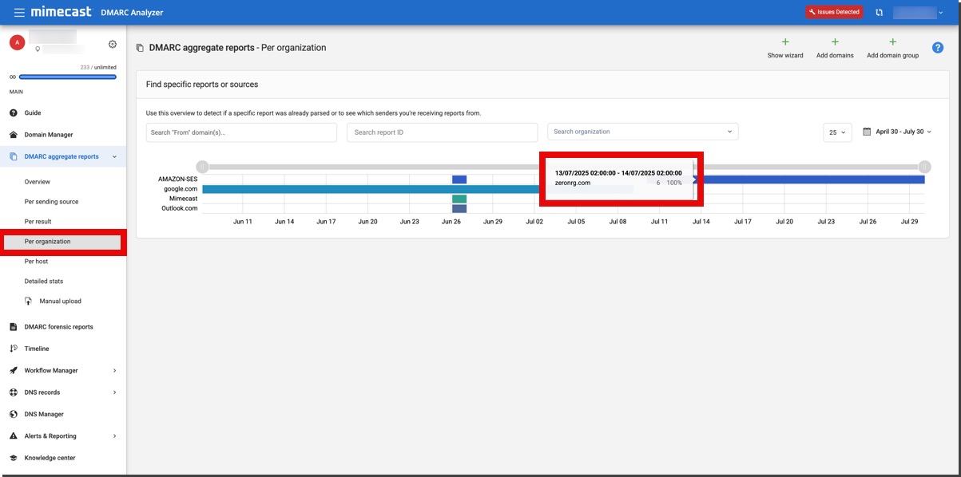Click the page title copy icon

pyautogui.click(x=140, y=48)
